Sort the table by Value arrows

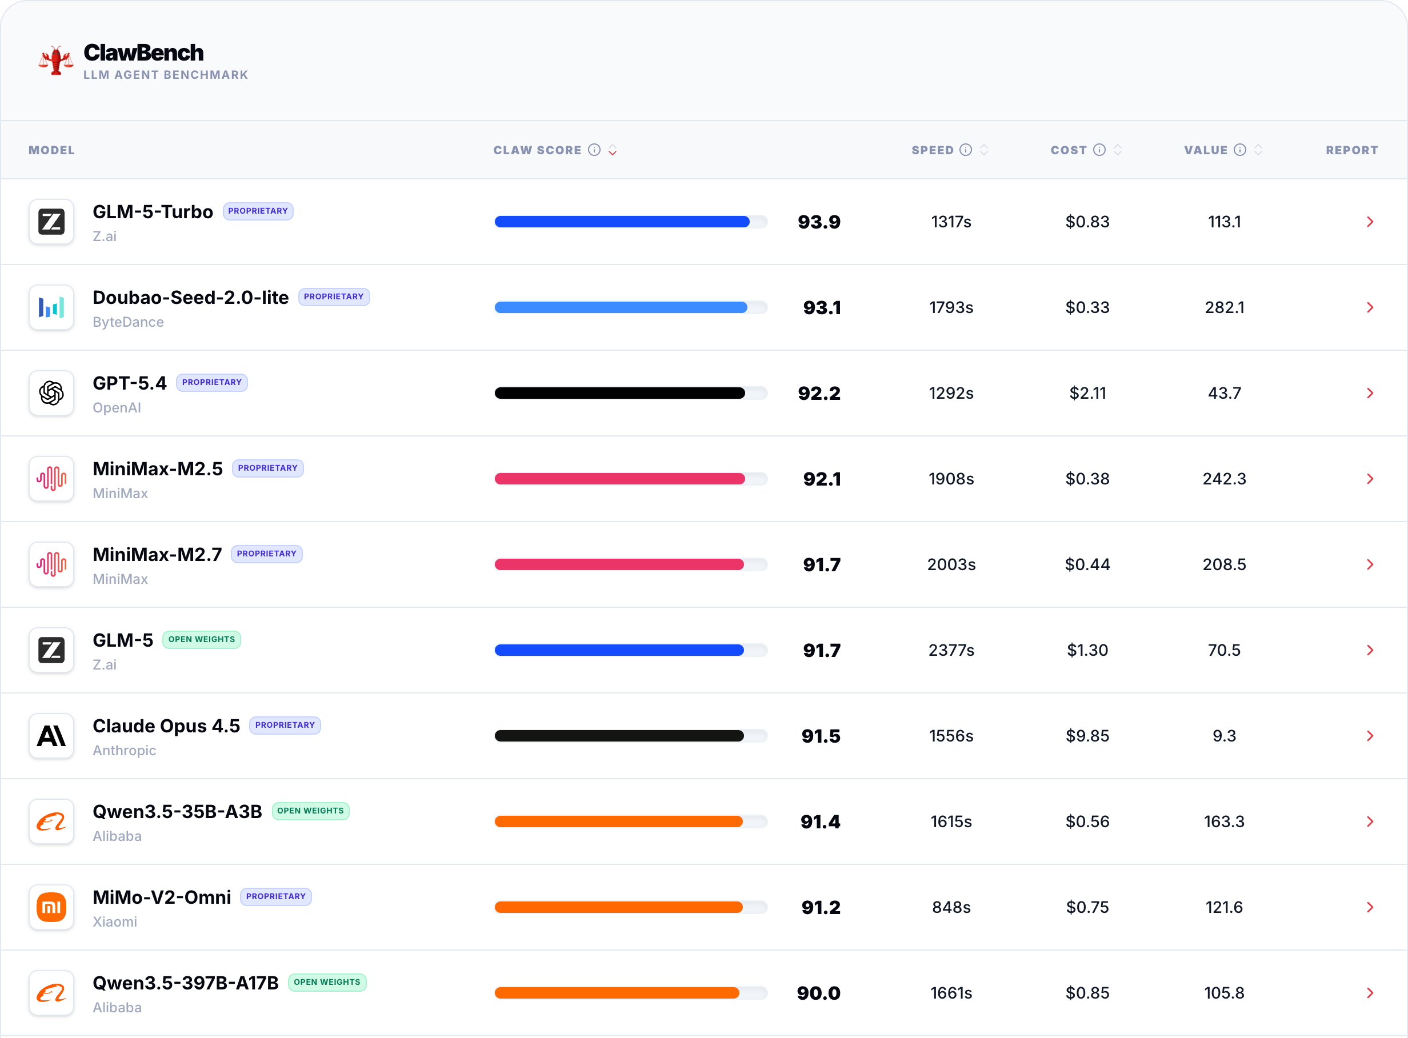[1258, 150]
